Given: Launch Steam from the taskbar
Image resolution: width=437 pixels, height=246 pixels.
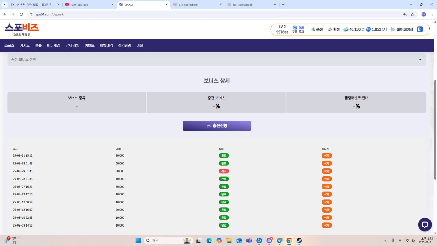Looking at the screenshot, I should click(299, 241).
